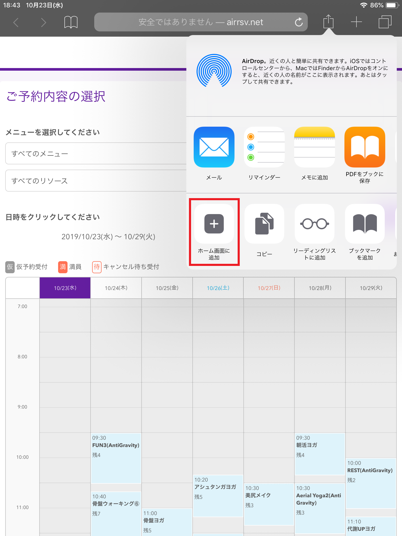Viewport: 402px width, 536px height.
Task: Book the 11:10 代謝UPヨガ class
Action: click(371, 527)
